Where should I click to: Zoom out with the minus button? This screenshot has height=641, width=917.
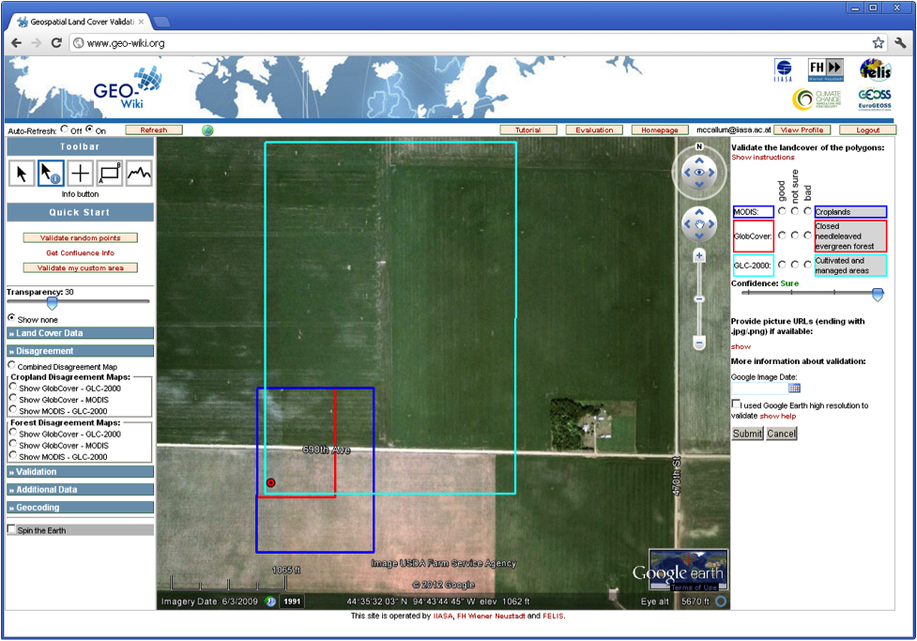(699, 343)
